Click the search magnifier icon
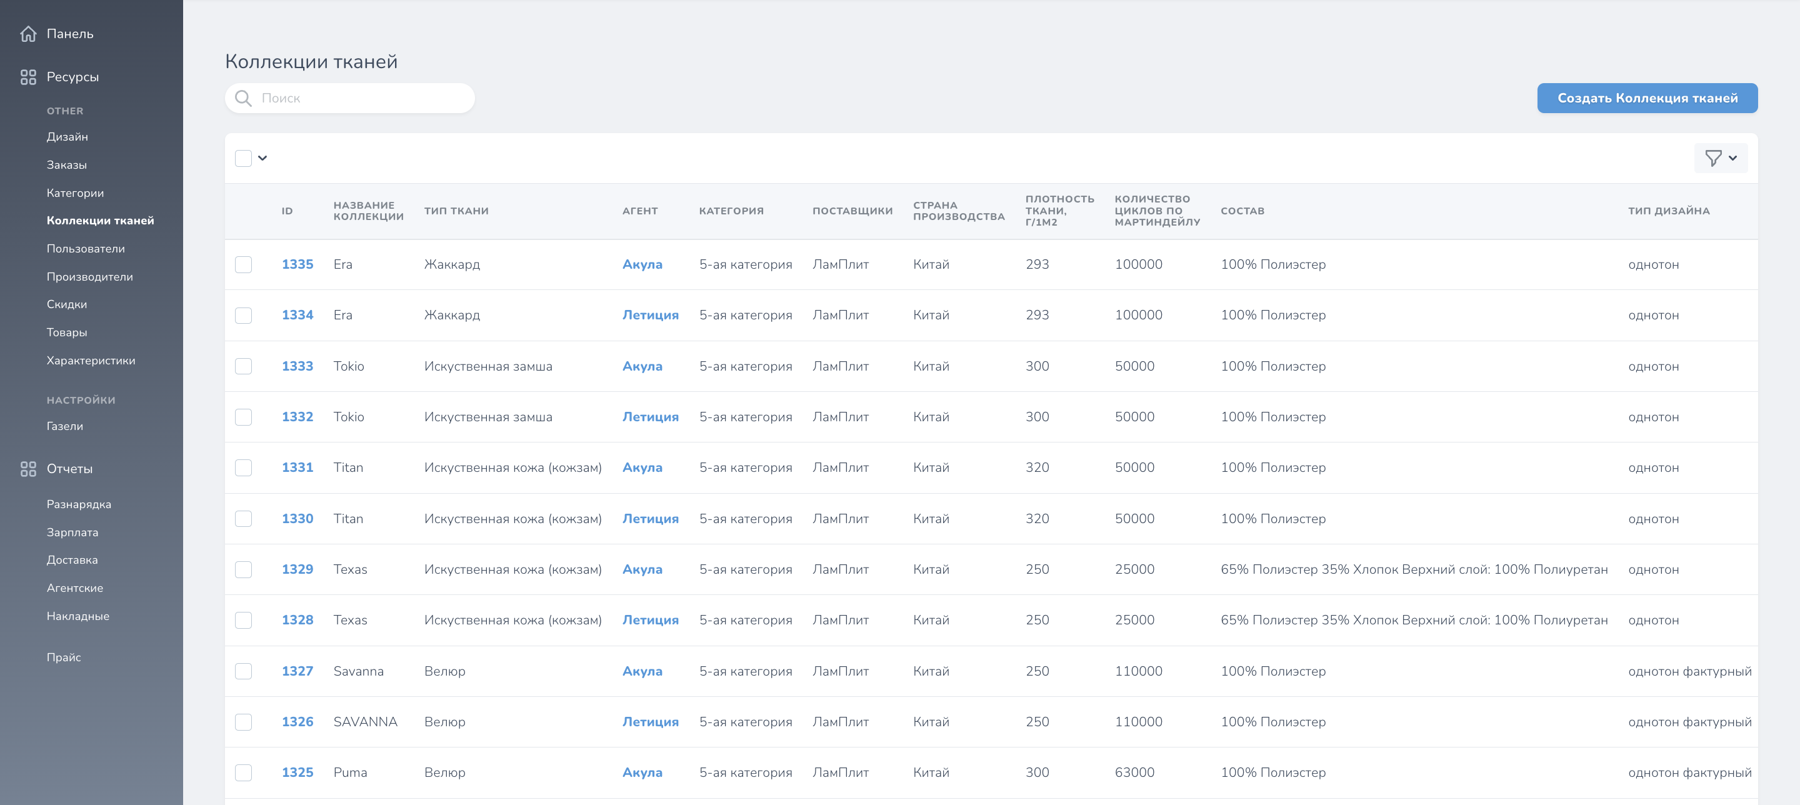1800x805 pixels. pos(243,98)
